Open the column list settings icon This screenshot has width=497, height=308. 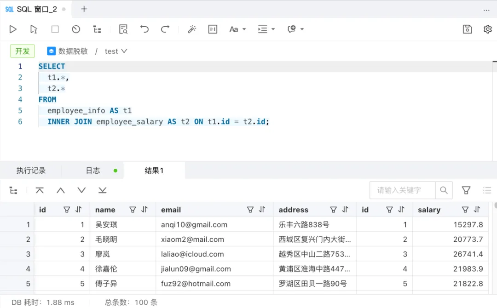pos(487,190)
